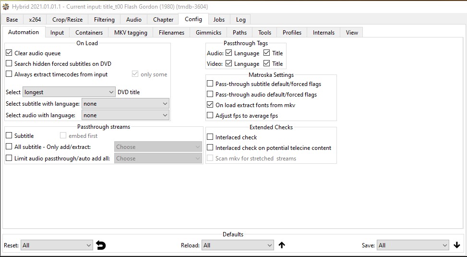Toggle the Clear audio queue checkbox
Image resolution: width=467 pixels, height=257 pixels.
point(9,53)
